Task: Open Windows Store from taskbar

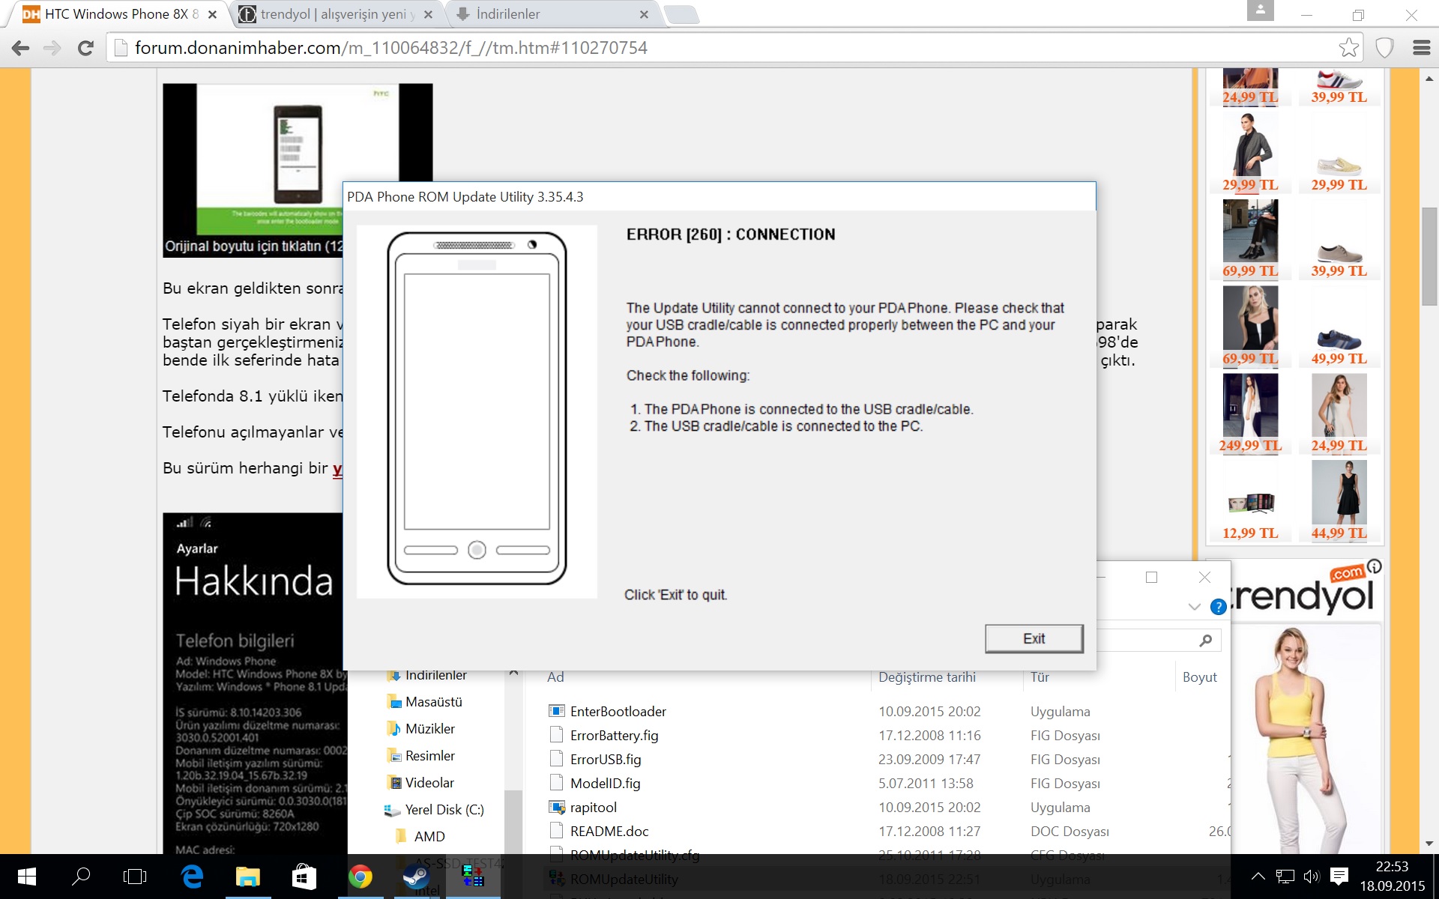Action: (304, 877)
